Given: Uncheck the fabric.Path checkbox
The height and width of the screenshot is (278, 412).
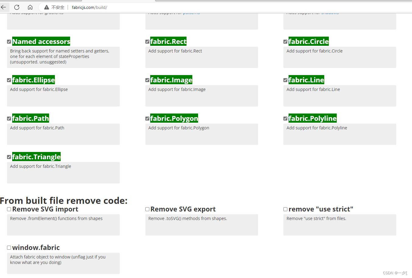Looking at the screenshot, I should click(x=9, y=119).
